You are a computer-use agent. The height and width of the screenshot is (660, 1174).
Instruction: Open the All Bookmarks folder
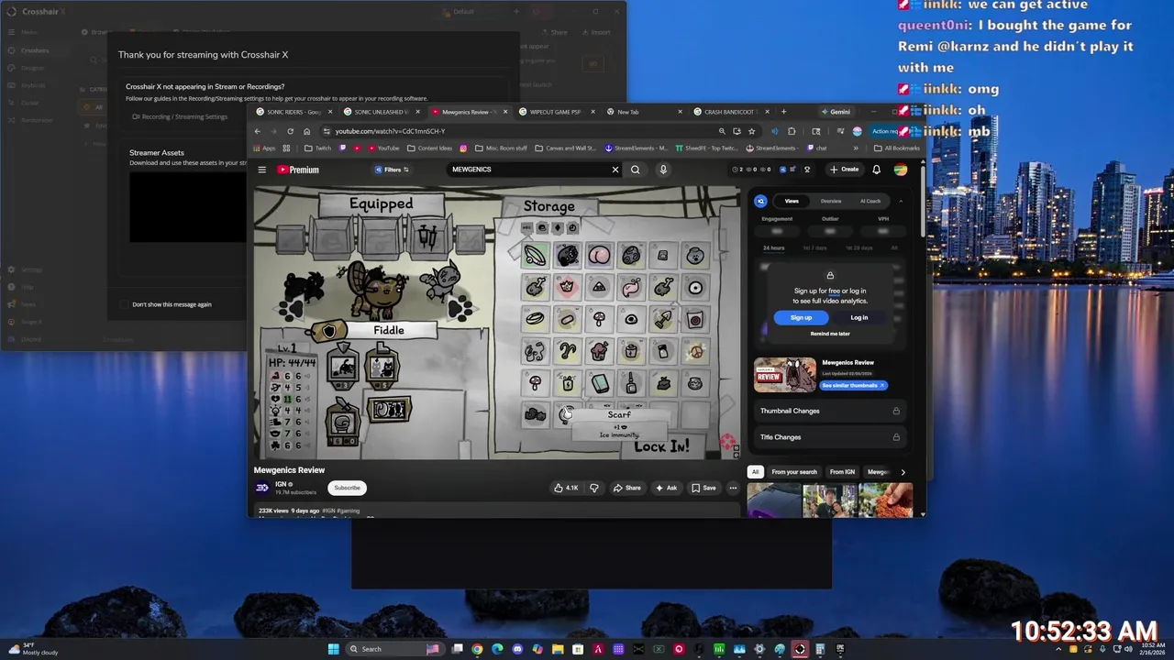[896, 148]
